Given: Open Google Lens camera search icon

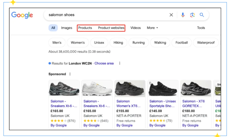Looking at the screenshot, I should tap(192, 15).
